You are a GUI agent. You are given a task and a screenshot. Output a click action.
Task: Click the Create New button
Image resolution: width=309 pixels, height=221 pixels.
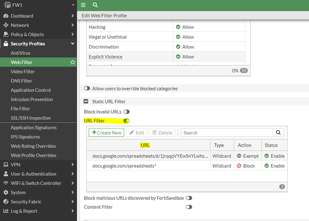coord(106,133)
